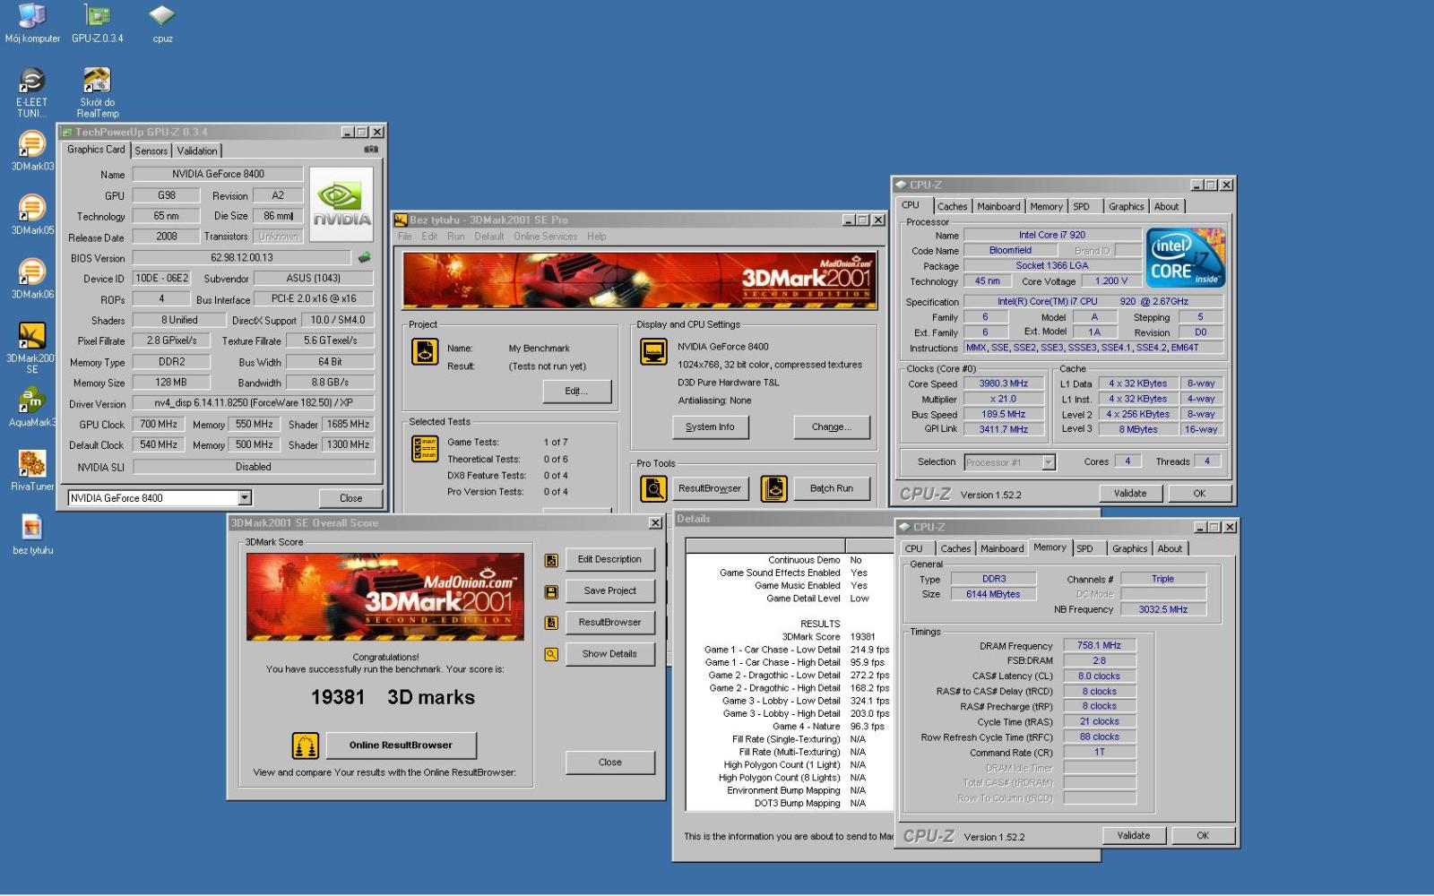The width and height of the screenshot is (1434, 896).
Task: Click GPU-Z screenshot camera icon
Action: click(371, 150)
